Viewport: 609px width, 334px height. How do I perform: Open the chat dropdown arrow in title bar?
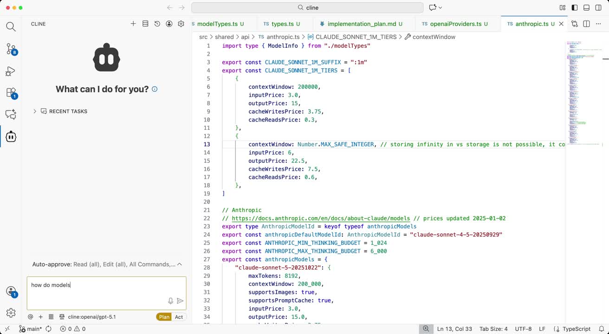pyautogui.click(x=440, y=8)
